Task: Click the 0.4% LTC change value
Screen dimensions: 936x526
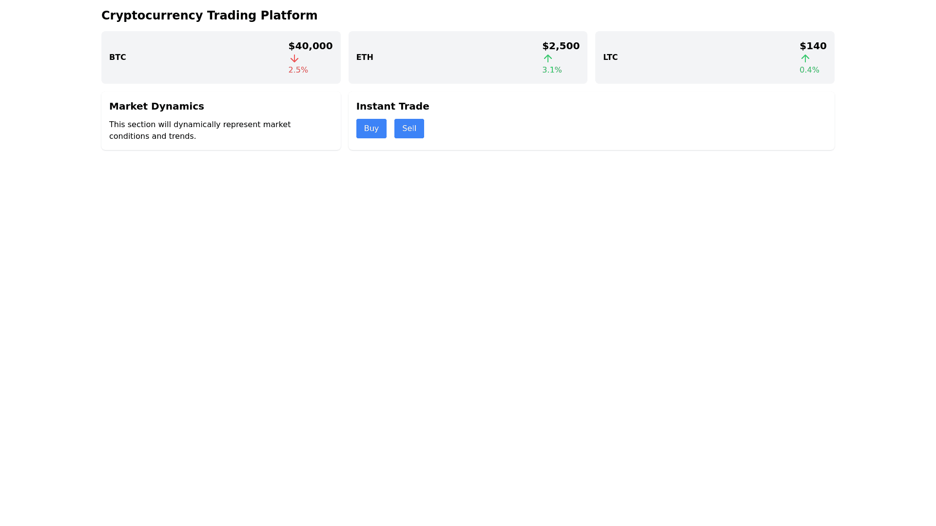Action: [x=809, y=70]
